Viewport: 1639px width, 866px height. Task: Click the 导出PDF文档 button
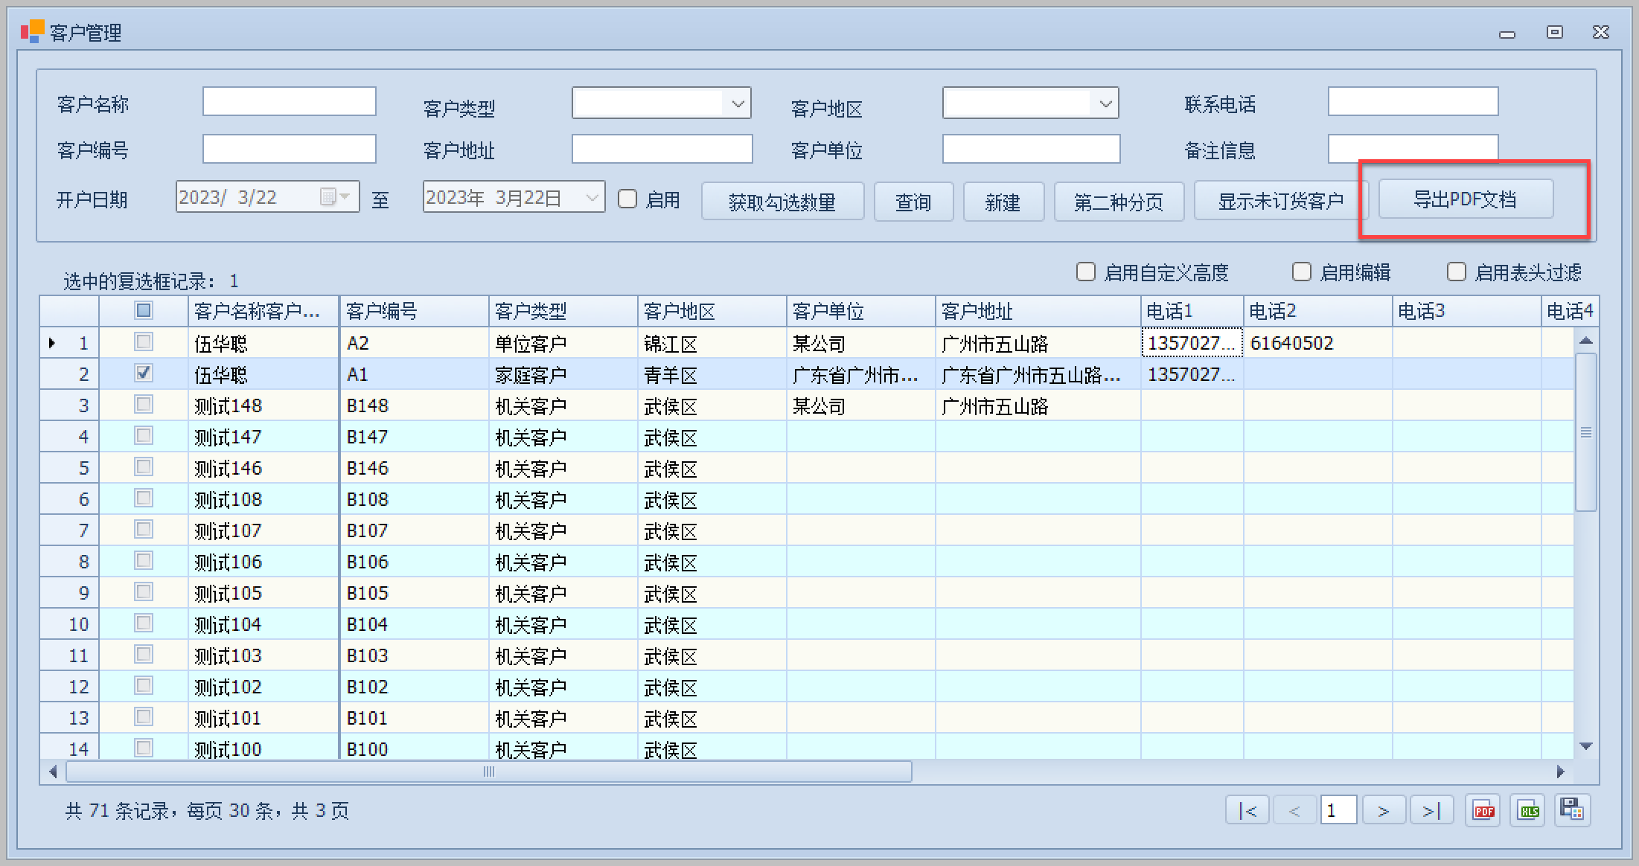[1465, 199]
